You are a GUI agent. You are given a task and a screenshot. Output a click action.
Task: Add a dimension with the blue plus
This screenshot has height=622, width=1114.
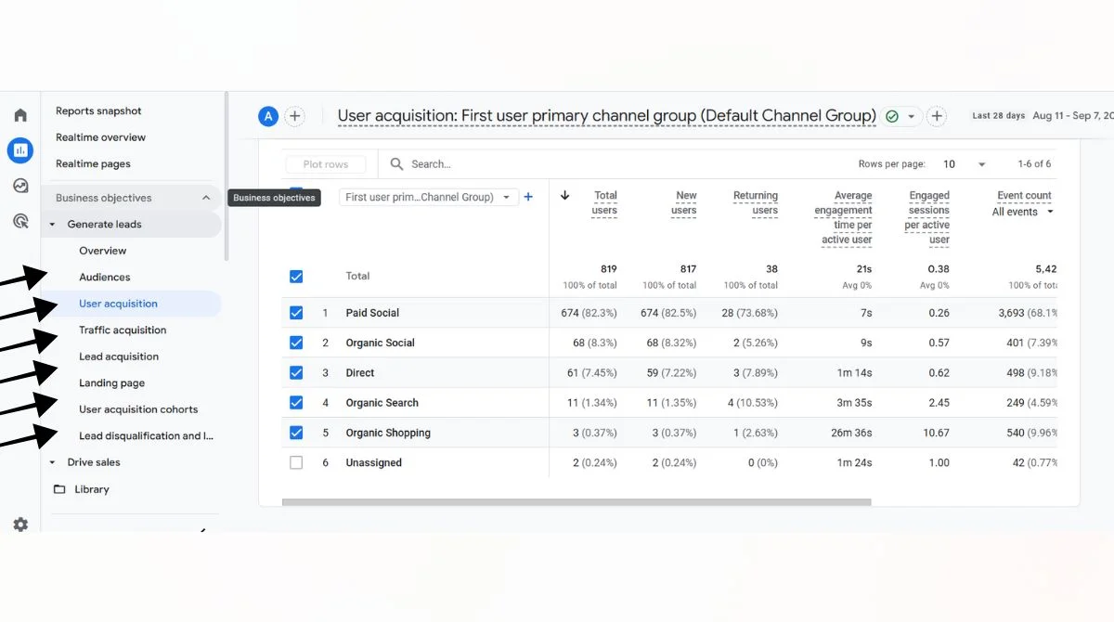point(529,197)
